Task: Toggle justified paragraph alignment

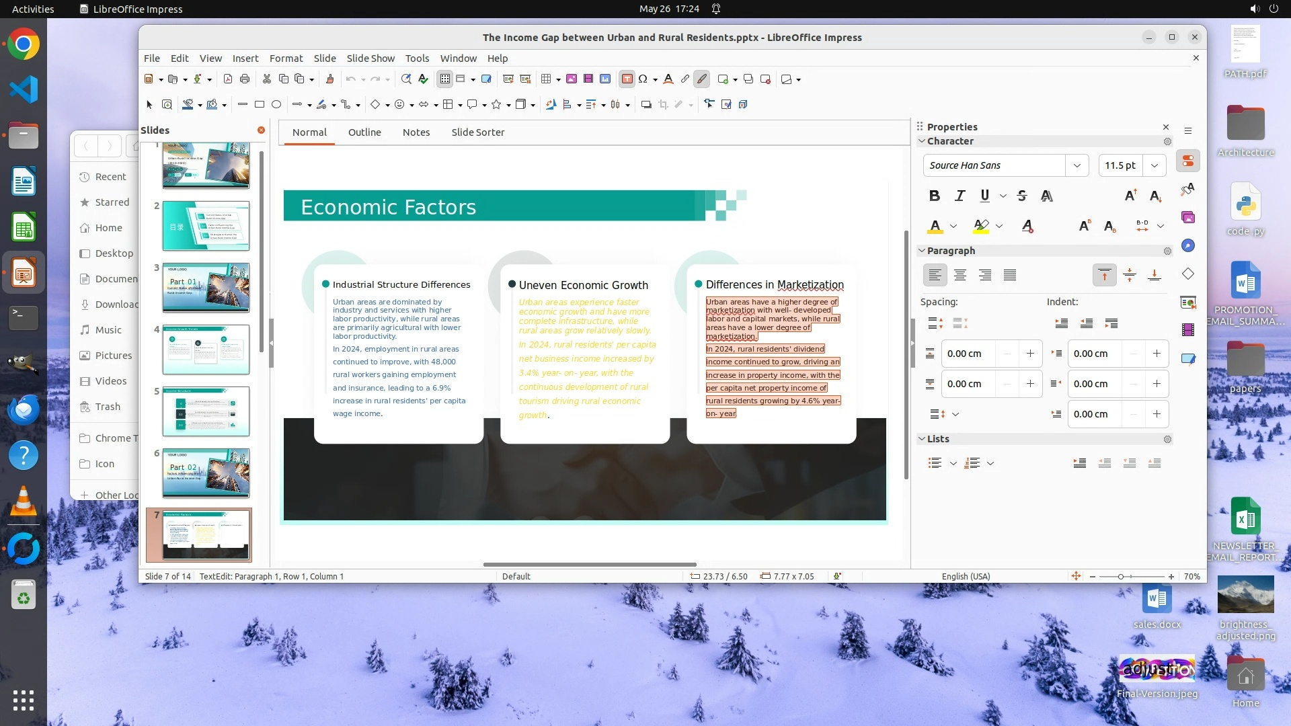Action: click(x=1009, y=275)
